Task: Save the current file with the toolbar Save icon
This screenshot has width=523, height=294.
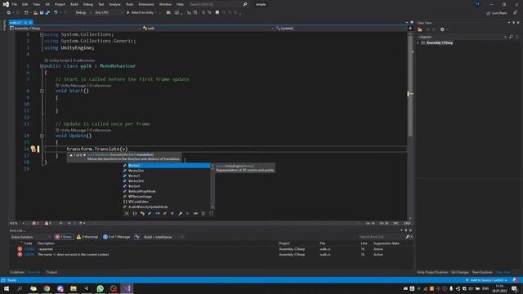Action: coord(42,13)
